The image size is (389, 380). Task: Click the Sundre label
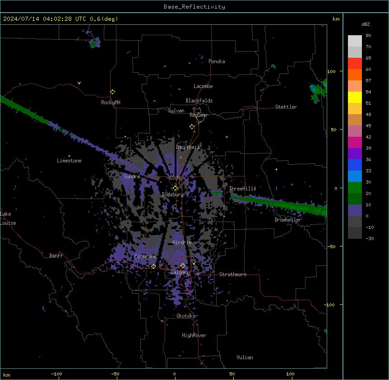click(132, 176)
